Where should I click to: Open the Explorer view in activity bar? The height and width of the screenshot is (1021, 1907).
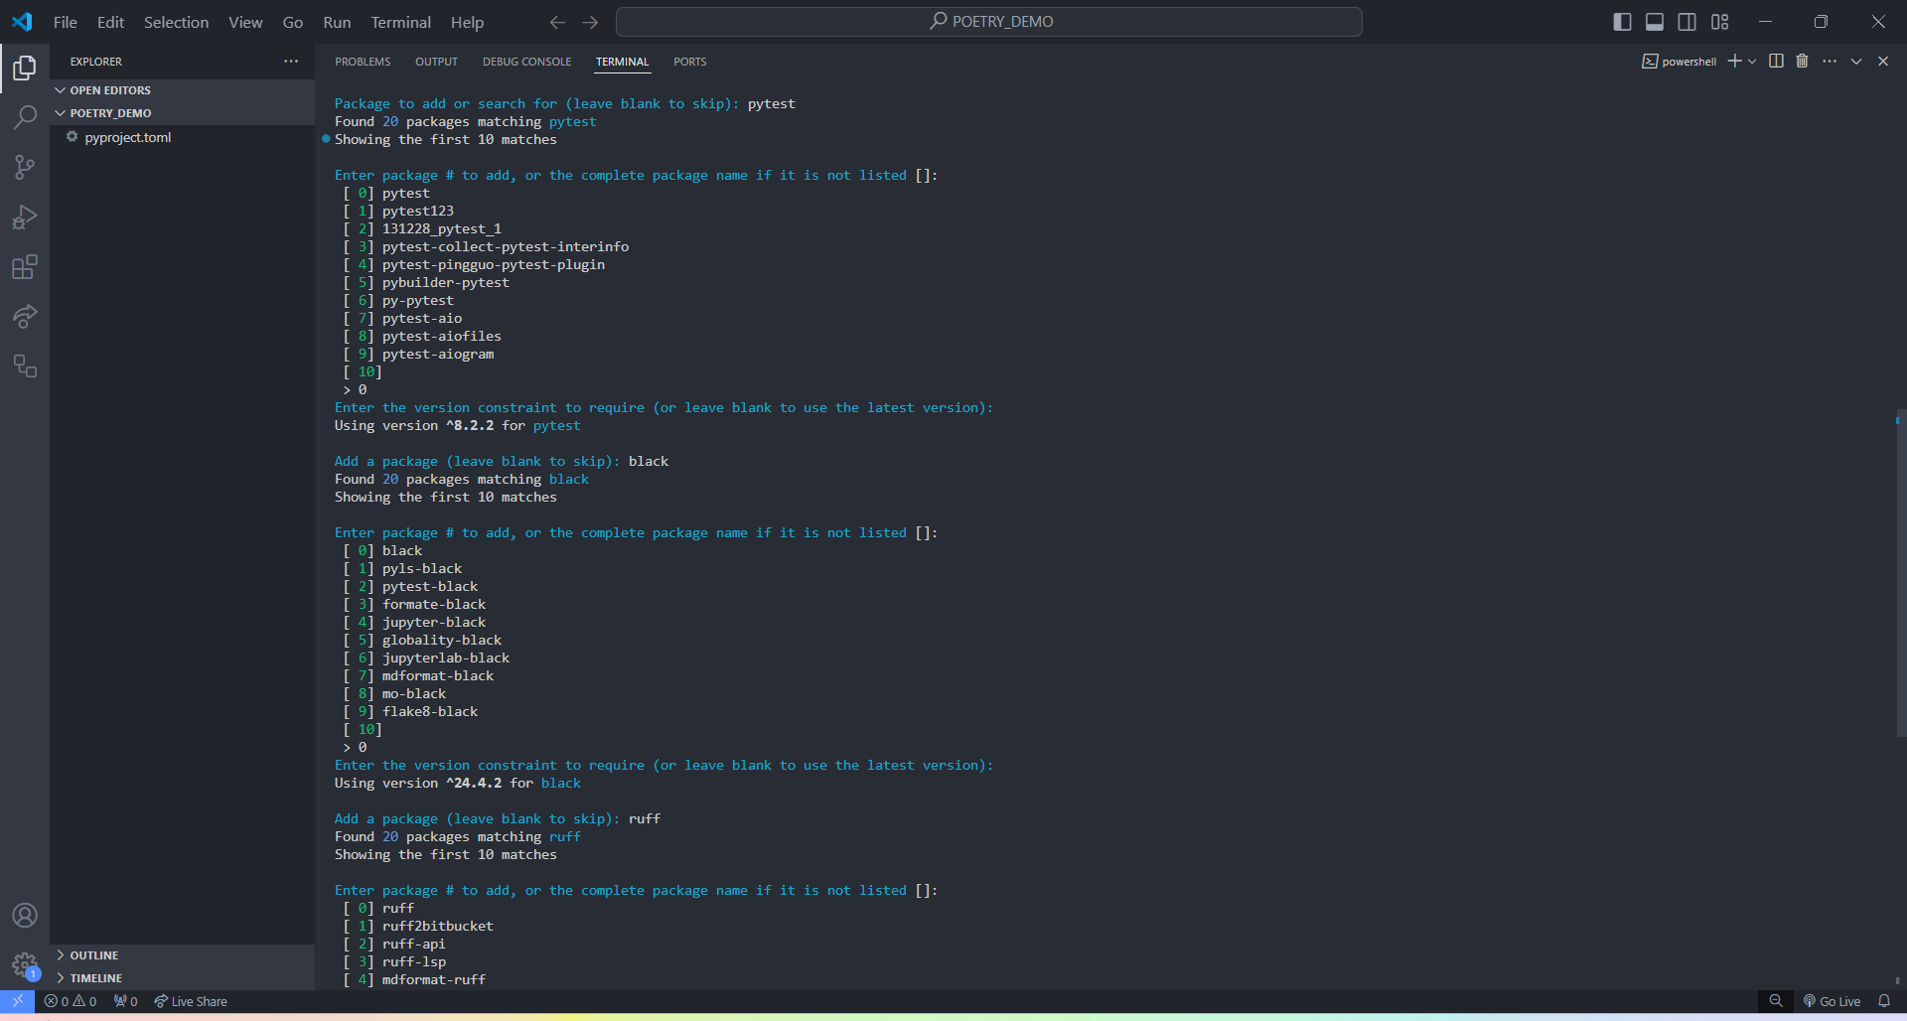tap(24, 68)
